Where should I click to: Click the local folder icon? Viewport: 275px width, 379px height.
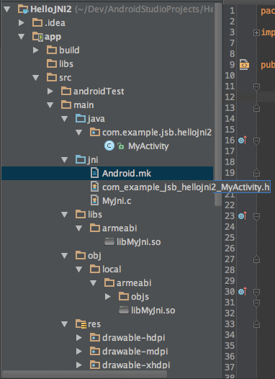coord(95,269)
